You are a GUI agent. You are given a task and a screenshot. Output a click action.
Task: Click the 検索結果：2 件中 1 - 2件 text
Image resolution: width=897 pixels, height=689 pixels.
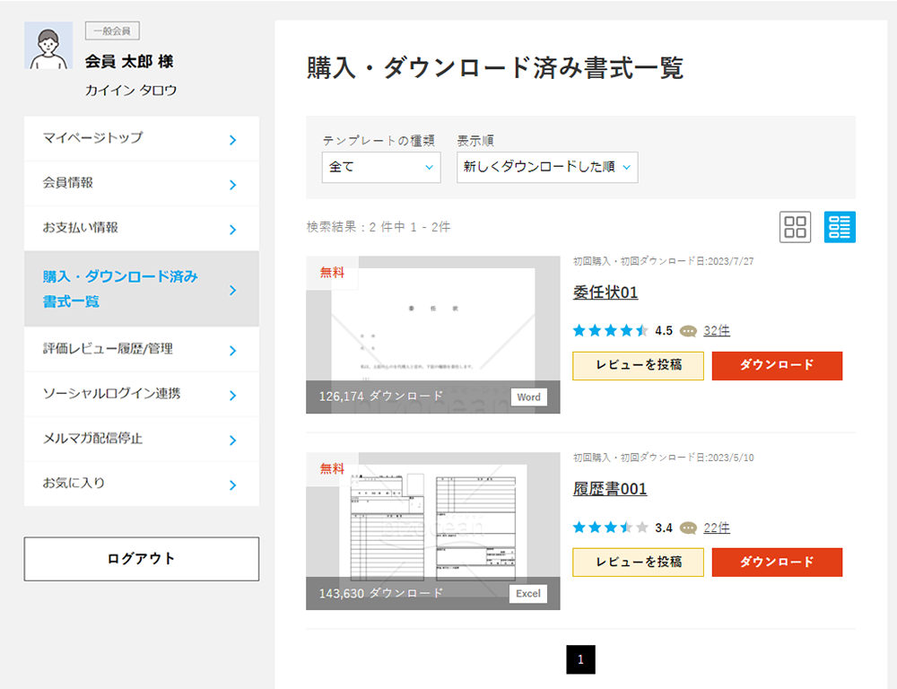379,227
